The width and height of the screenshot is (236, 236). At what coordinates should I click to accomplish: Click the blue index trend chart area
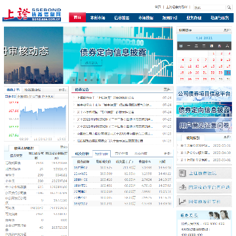43,121
